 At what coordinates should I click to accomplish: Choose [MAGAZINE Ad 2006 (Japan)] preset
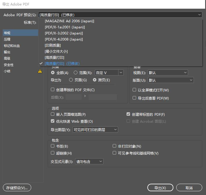click(120, 21)
